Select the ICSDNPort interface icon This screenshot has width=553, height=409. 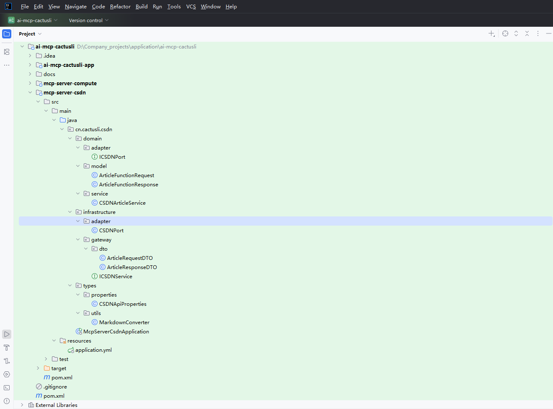[95, 157]
